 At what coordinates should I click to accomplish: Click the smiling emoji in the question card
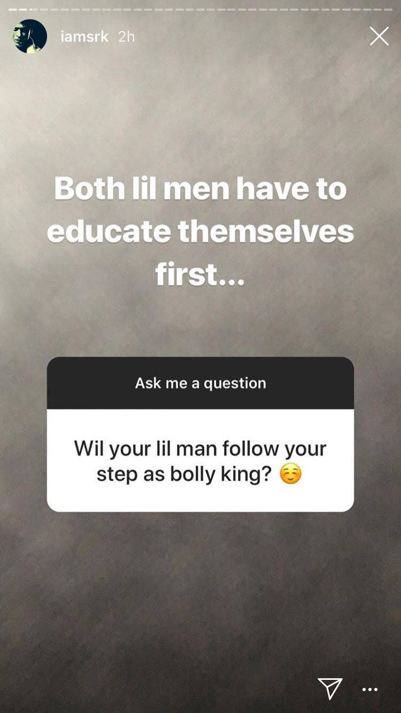(290, 474)
